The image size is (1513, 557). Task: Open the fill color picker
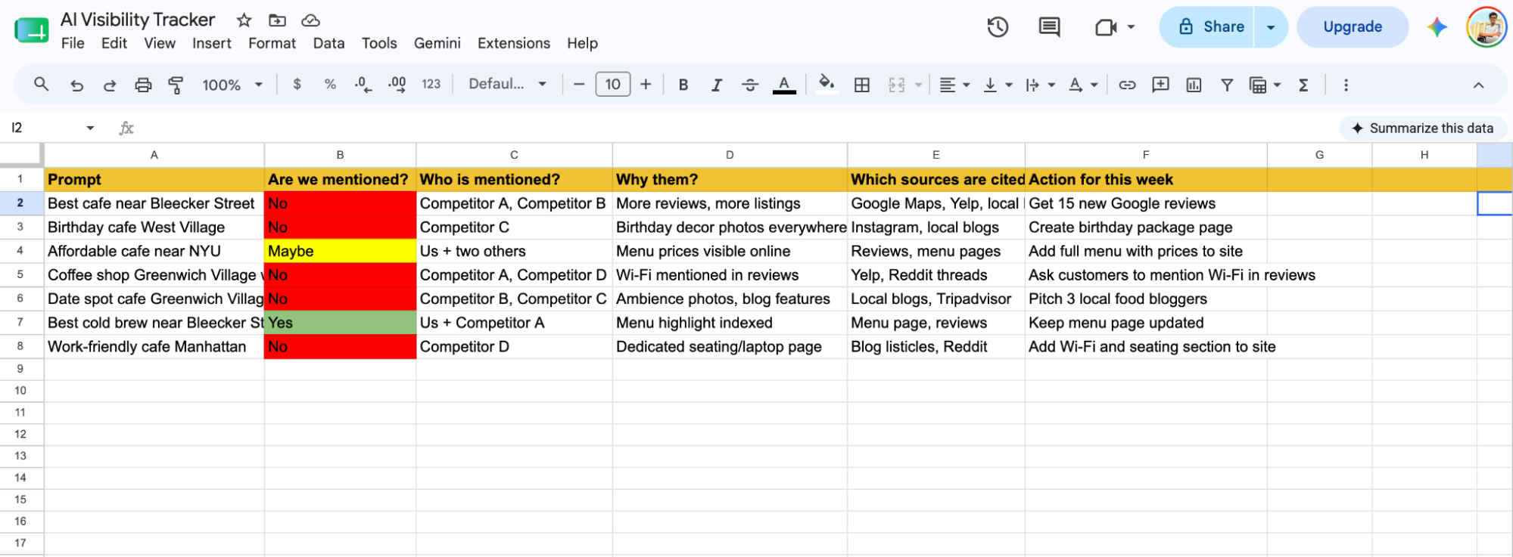coord(827,84)
